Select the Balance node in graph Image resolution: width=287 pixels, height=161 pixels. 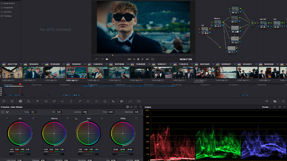click(218, 23)
